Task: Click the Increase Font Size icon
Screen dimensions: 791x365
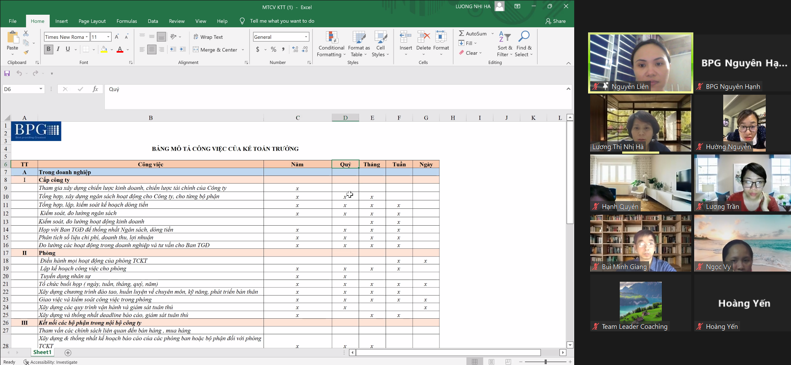Action: coord(117,37)
